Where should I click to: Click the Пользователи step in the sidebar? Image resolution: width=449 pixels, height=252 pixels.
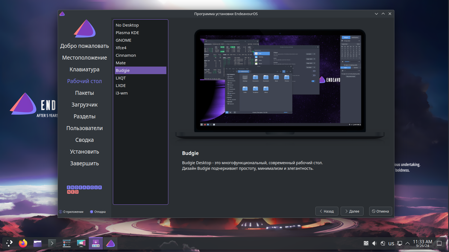tap(84, 128)
